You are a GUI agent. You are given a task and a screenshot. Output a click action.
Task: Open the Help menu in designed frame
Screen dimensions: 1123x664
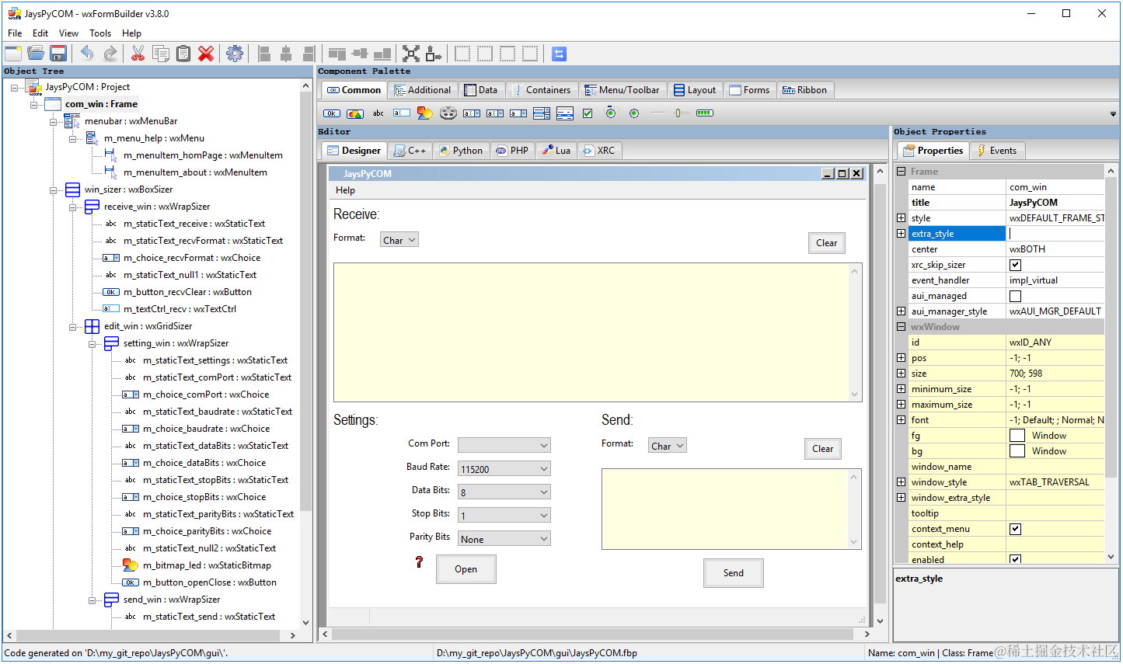tap(345, 190)
